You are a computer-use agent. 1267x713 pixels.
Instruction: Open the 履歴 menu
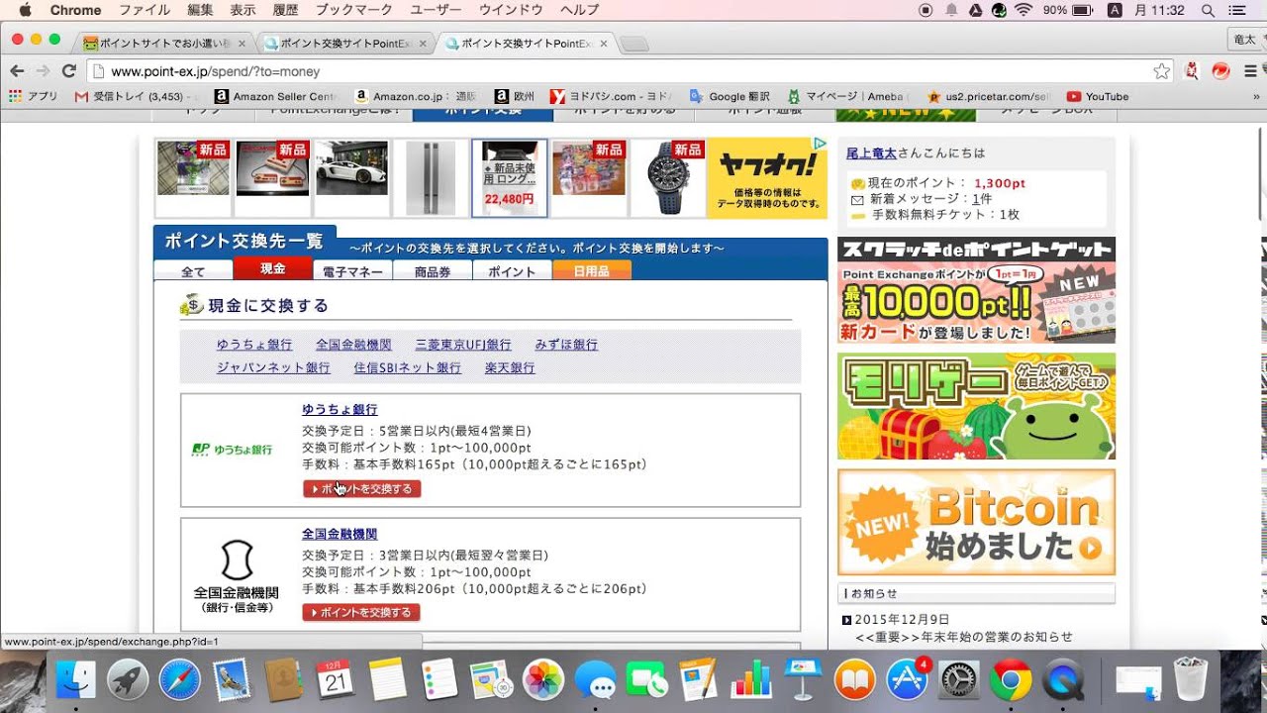[x=285, y=10]
